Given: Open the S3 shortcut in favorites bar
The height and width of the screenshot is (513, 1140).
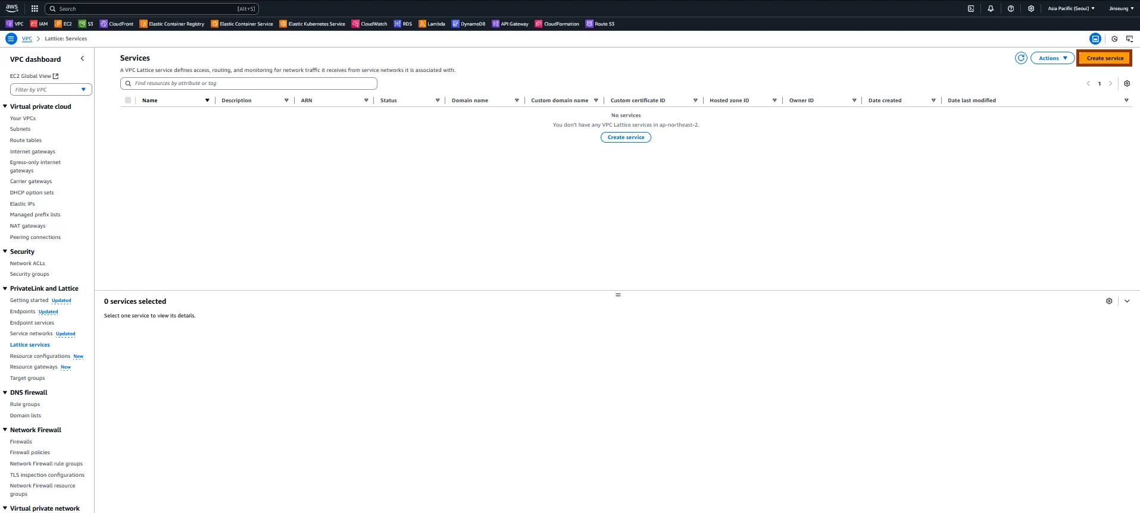Looking at the screenshot, I should [86, 24].
